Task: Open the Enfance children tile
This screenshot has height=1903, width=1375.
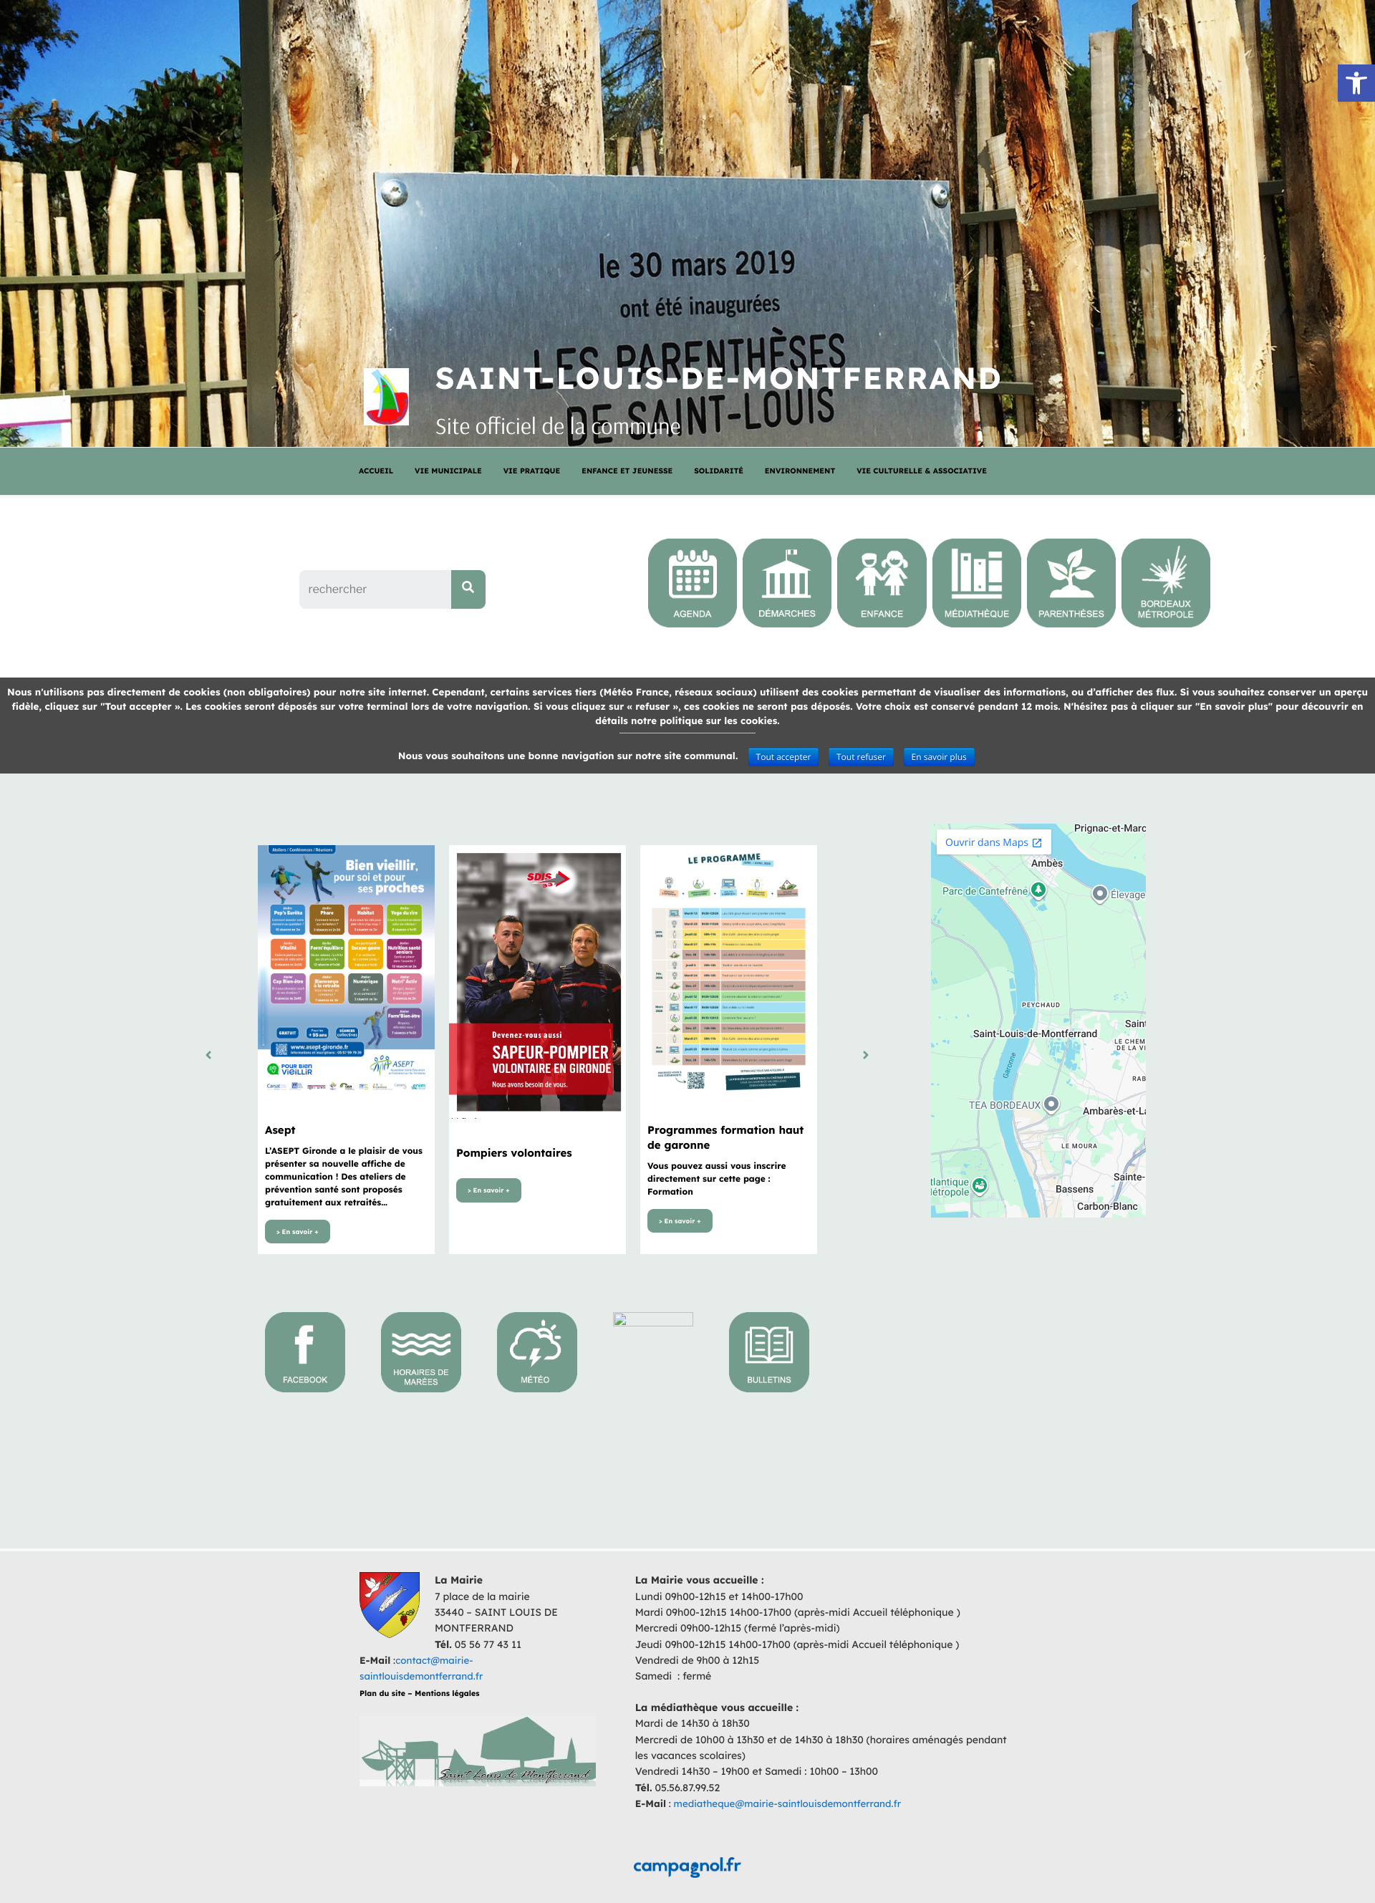Action: pyautogui.click(x=882, y=582)
